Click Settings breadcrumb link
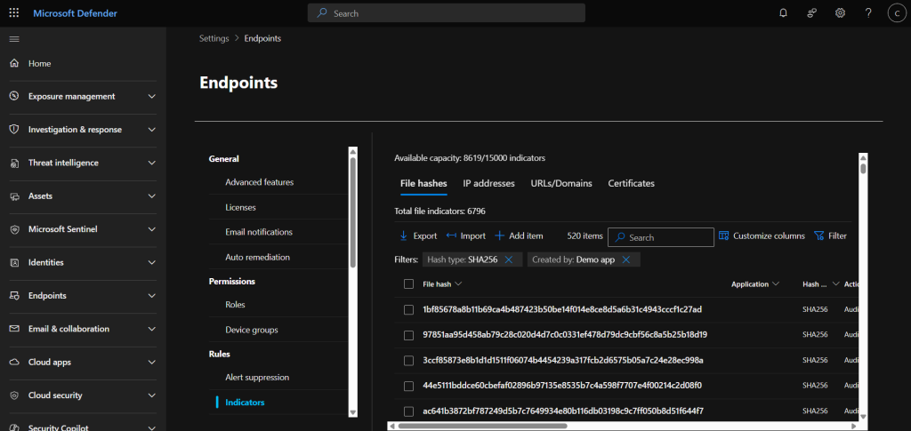This screenshot has width=911, height=431. tap(214, 38)
